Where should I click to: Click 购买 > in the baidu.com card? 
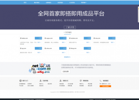(x=39, y=42)
